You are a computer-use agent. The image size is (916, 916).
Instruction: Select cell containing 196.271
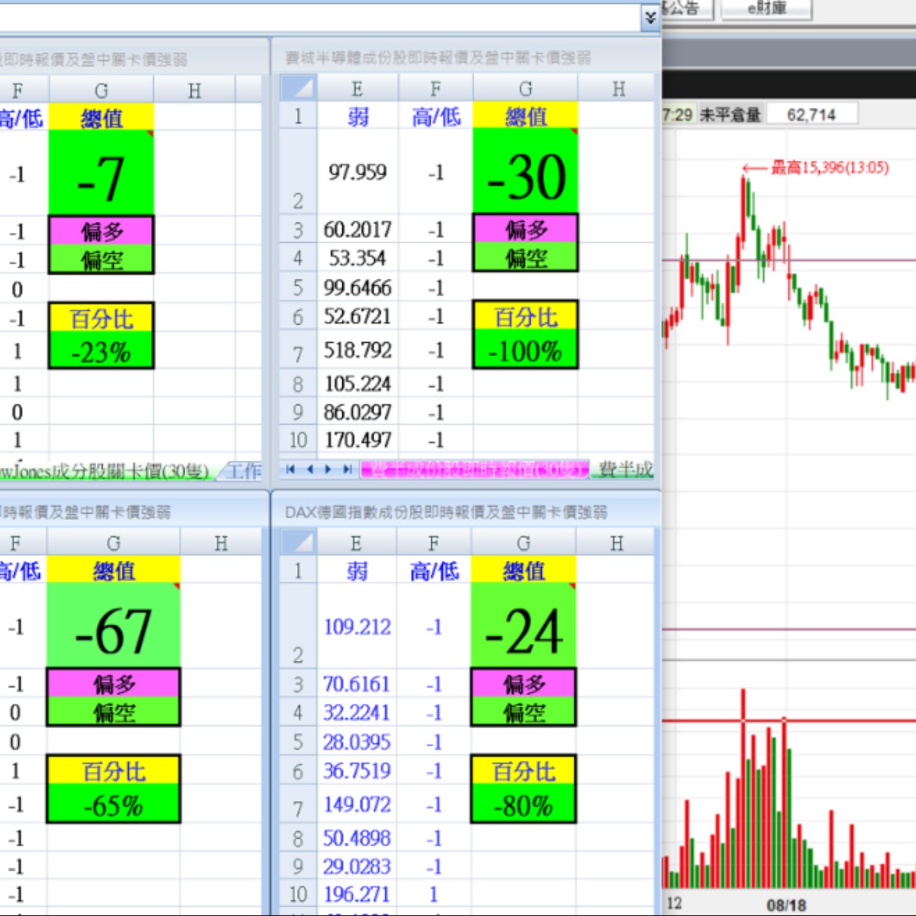coord(357,894)
